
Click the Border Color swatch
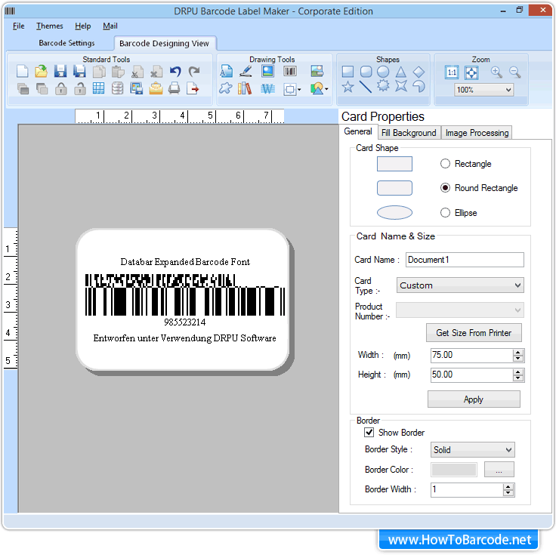coord(454,470)
